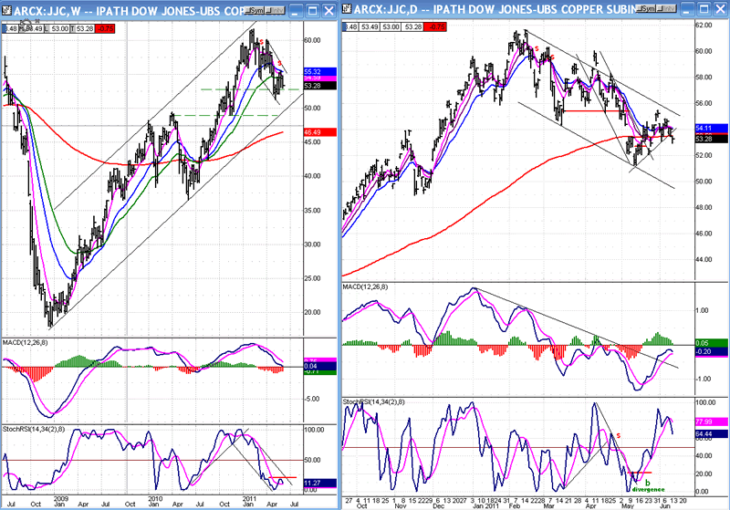Click the -5.00 label on weekly MACD axis
This screenshot has height=510, width=730.
(x=312, y=399)
